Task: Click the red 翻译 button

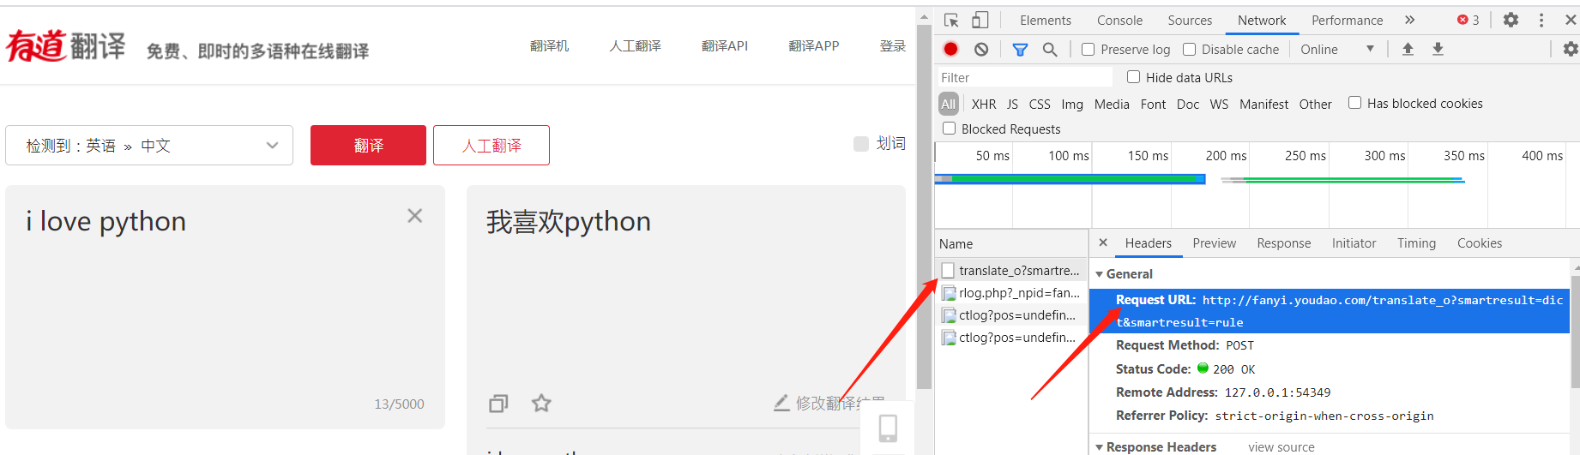Action: click(x=368, y=146)
